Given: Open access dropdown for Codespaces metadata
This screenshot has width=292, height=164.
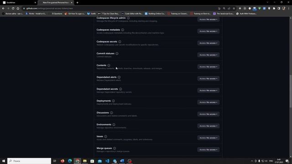Looking at the screenshot, I should (209, 31).
